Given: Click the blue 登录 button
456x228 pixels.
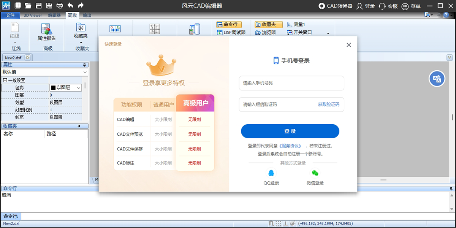Looking at the screenshot, I should tap(290, 131).
